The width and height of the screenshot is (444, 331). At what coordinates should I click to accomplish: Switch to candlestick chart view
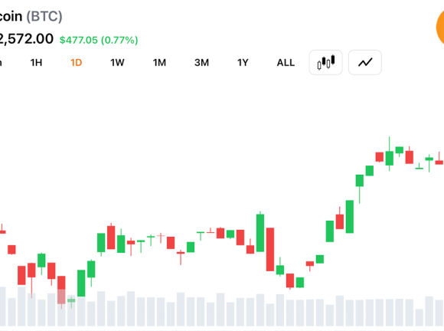click(x=325, y=62)
